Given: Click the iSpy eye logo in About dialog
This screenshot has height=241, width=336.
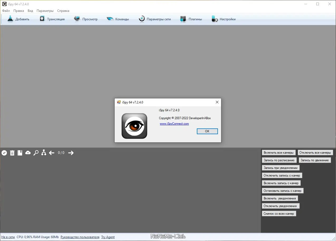Looking at the screenshot, I should [x=134, y=126].
